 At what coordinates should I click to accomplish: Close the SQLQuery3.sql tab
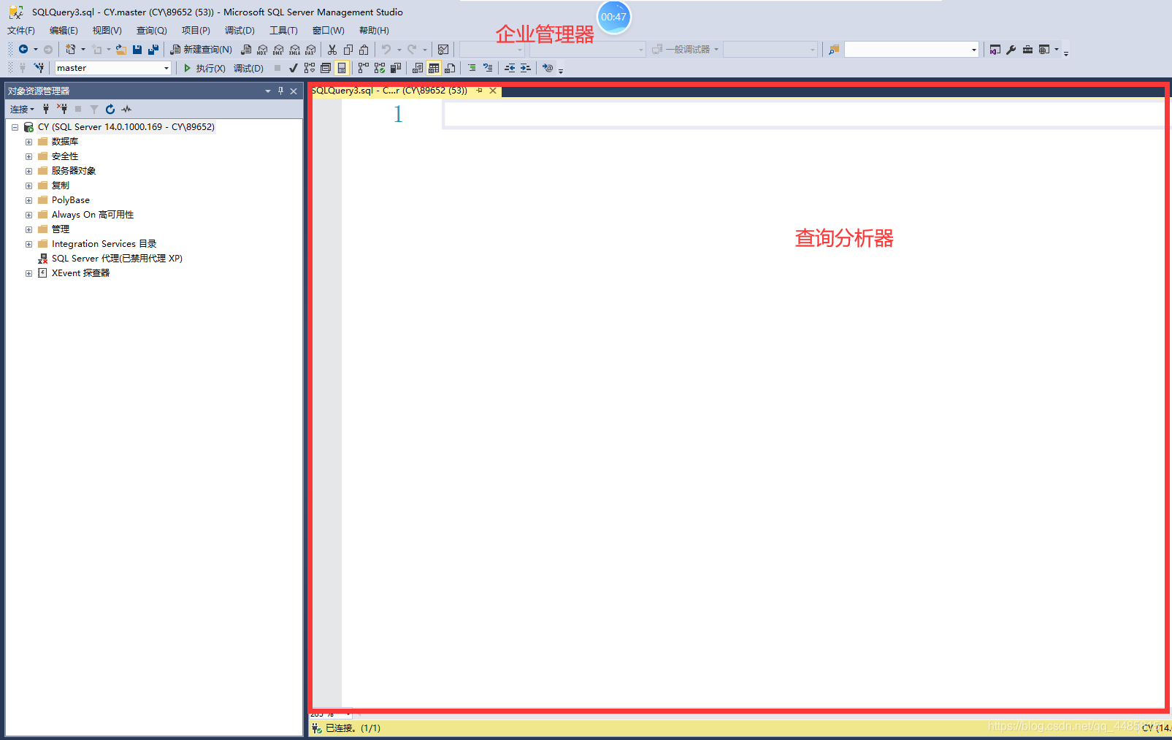[493, 91]
